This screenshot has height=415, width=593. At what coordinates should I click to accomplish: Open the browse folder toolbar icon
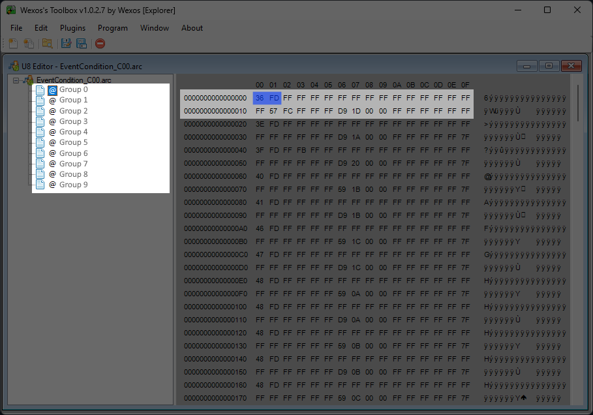point(47,44)
